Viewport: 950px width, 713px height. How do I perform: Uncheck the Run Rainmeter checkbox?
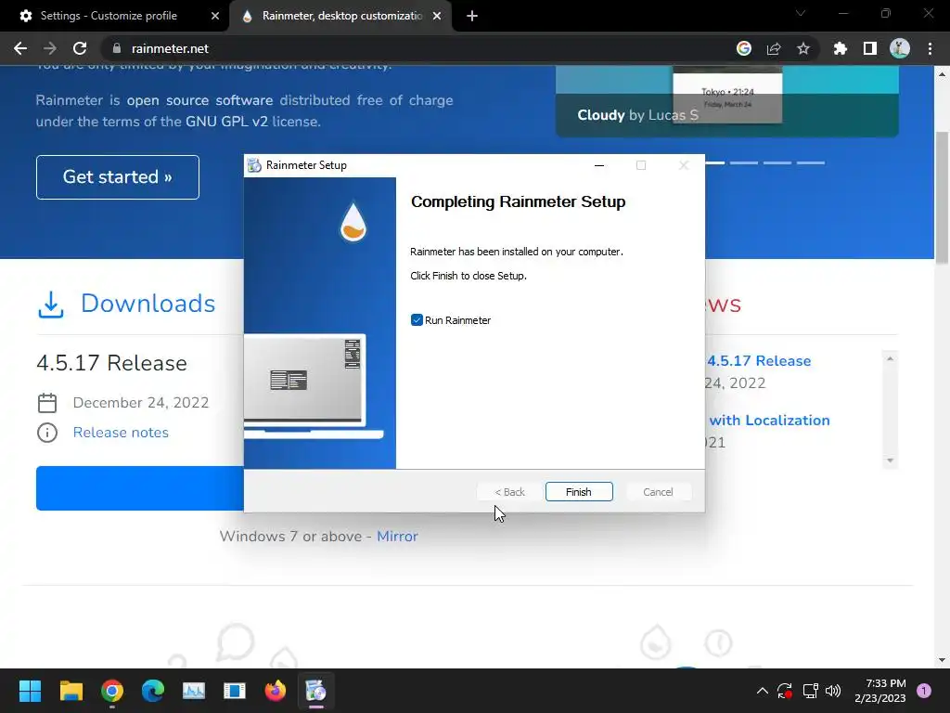tap(417, 320)
